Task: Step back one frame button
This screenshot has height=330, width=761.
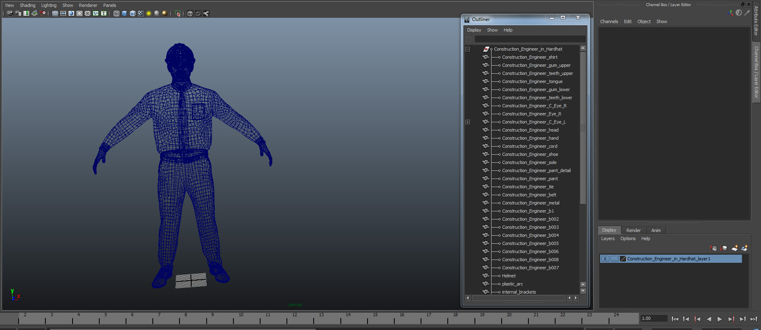Action: 686,319
